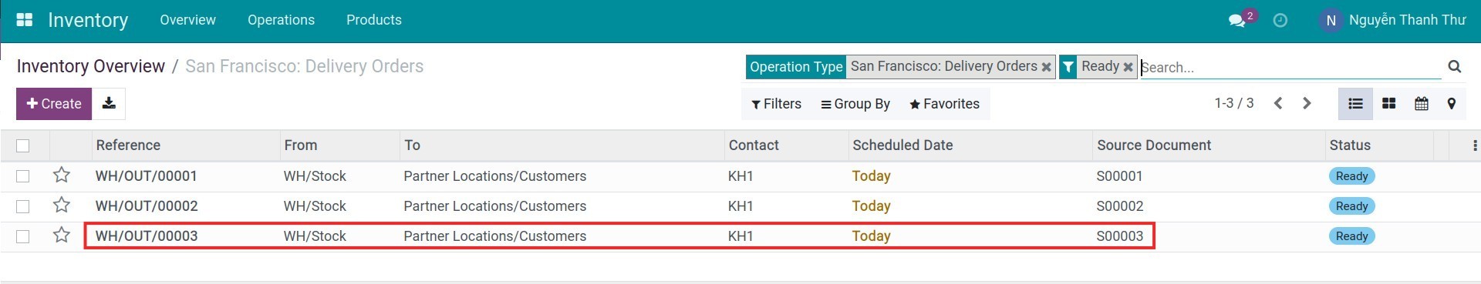Open the apps grid menu icon

pyautogui.click(x=25, y=20)
